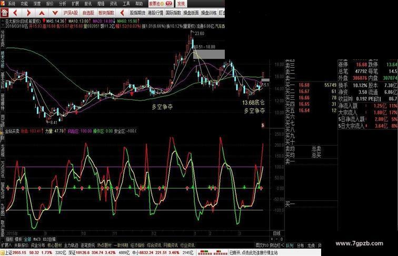Click the 日线 period selector
This screenshot has height=256, width=398.
[277, 233]
